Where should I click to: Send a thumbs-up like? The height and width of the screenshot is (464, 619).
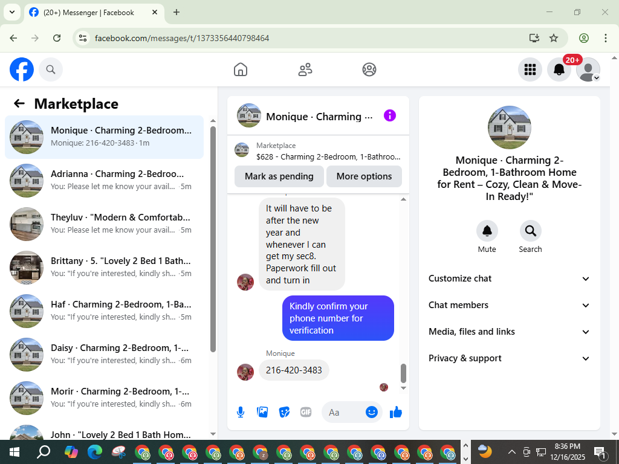(395, 412)
